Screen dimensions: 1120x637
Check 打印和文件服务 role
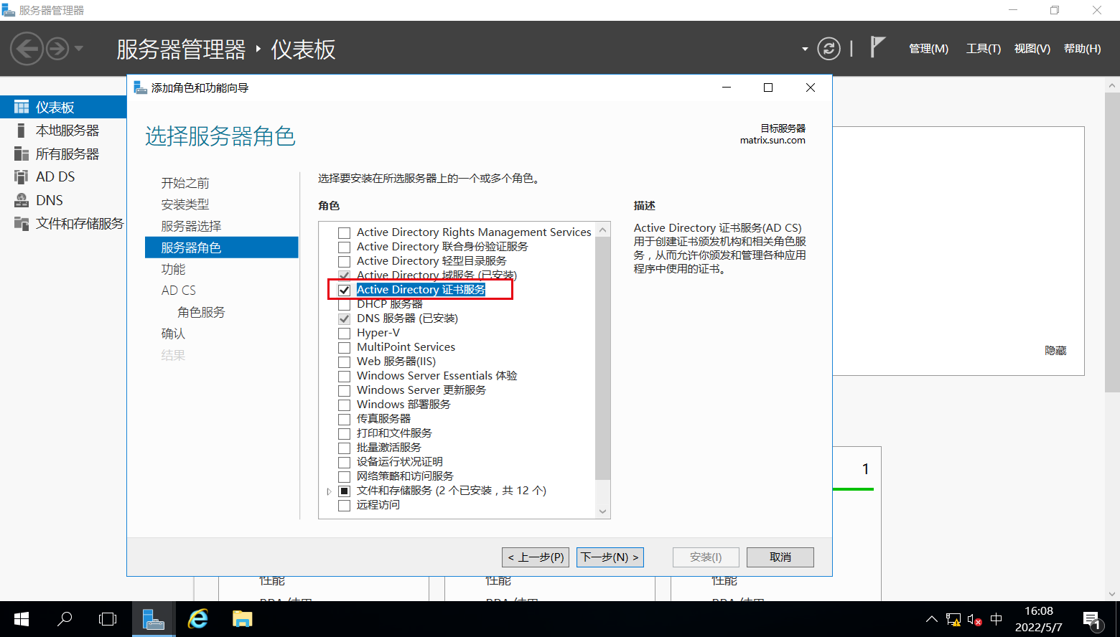(345, 433)
